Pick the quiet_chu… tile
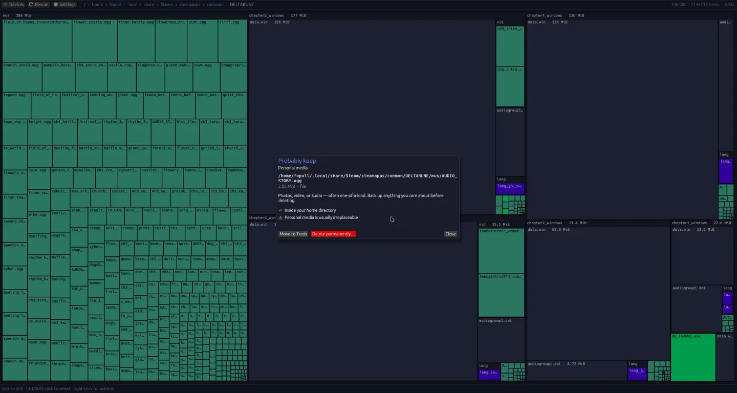737x393 pixels. [234, 106]
